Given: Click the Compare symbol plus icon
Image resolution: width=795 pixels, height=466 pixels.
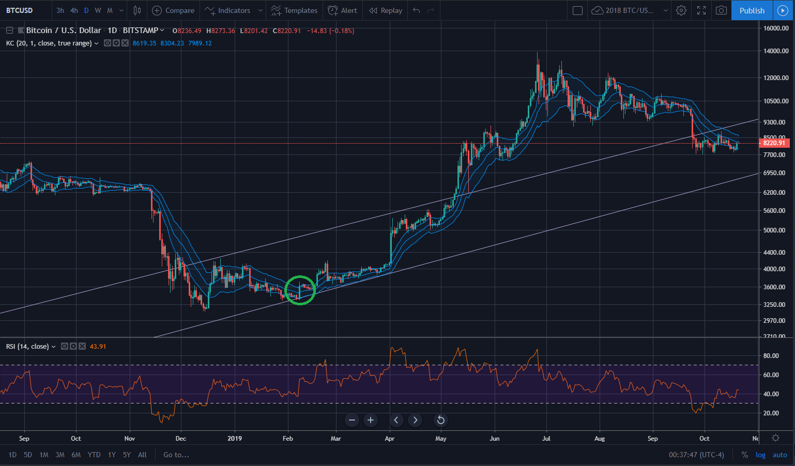Looking at the screenshot, I should [x=157, y=10].
